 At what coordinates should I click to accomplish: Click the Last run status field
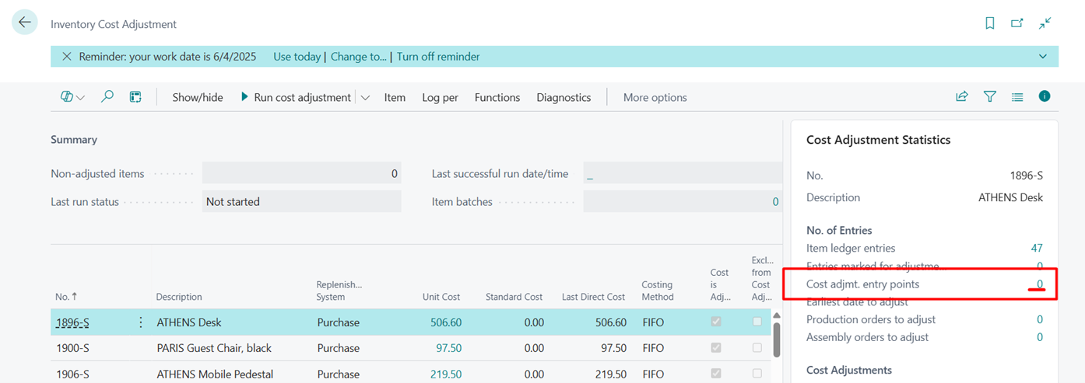tap(302, 201)
